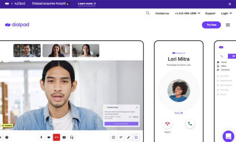236x142 pixels.
Task: Click the 1 Action Item heading
Action: coord(112,107)
